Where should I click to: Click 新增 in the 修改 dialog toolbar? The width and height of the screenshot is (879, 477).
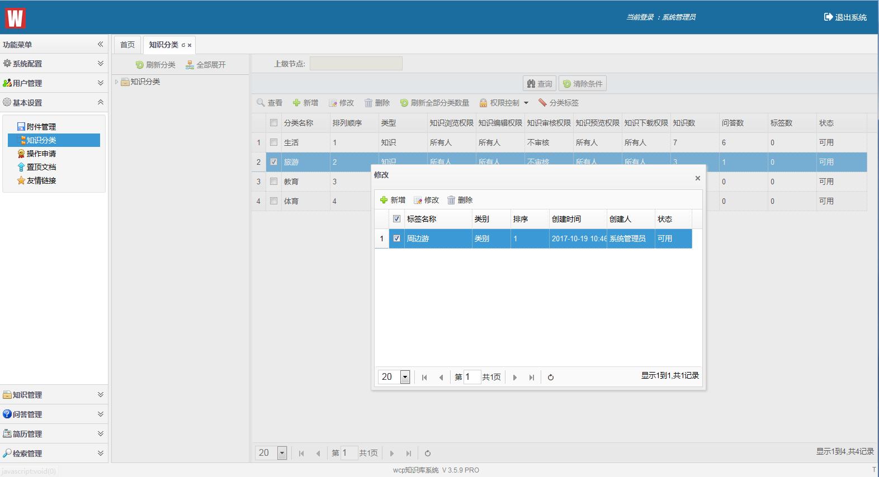click(x=393, y=200)
